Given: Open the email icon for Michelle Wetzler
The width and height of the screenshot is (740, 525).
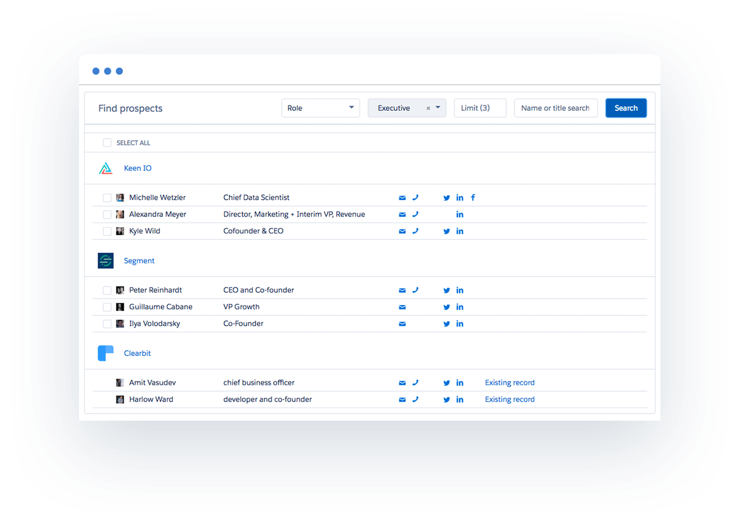Looking at the screenshot, I should 402,197.
